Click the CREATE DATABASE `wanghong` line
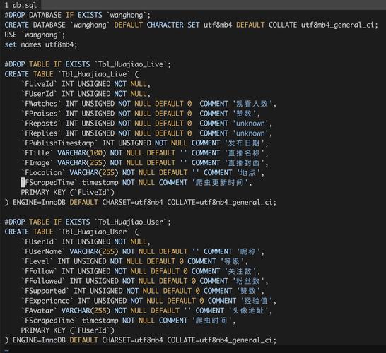This screenshot has width=386, height=353. [x=192, y=25]
